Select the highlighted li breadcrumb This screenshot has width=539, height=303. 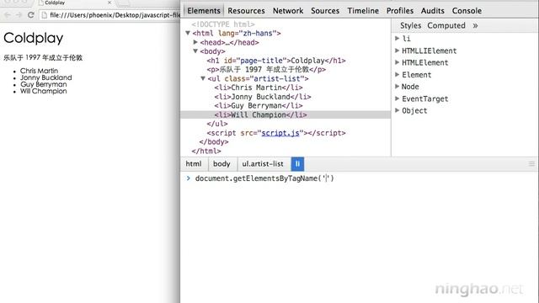pos(297,164)
